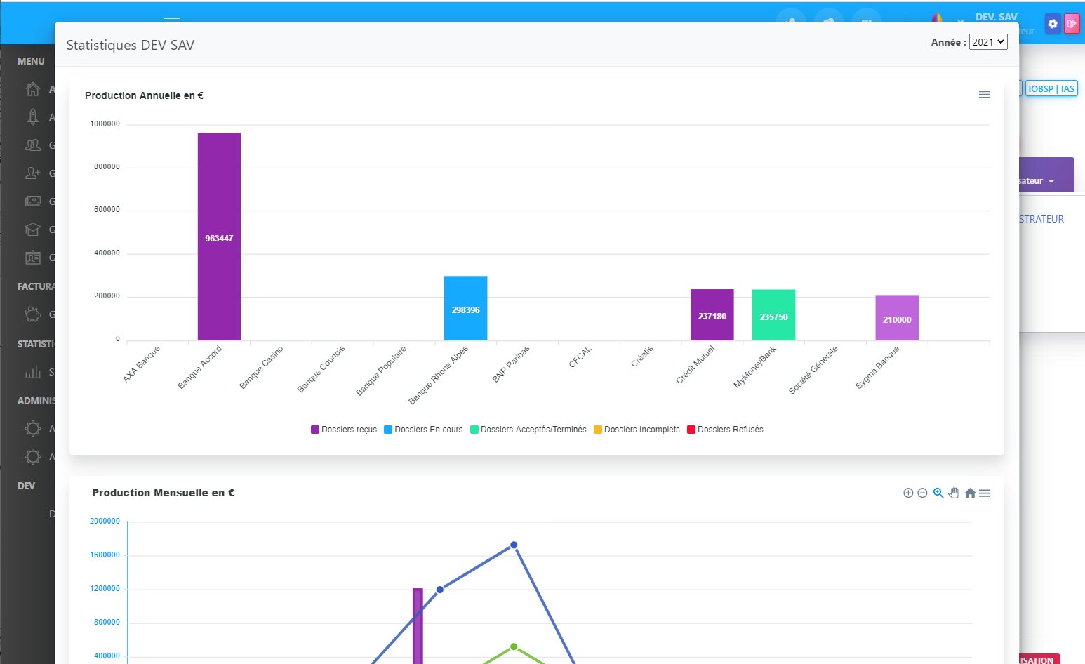Click the piggy bank icon under Facturation

[x=33, y=314]
